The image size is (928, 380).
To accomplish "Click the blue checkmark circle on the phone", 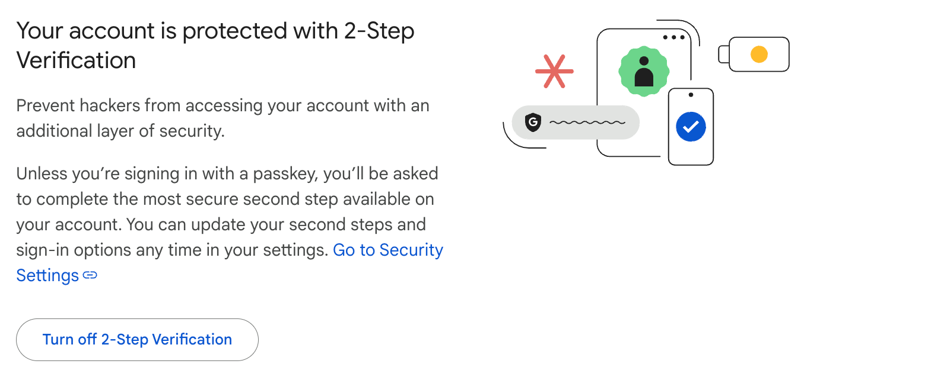I will 691,126.
